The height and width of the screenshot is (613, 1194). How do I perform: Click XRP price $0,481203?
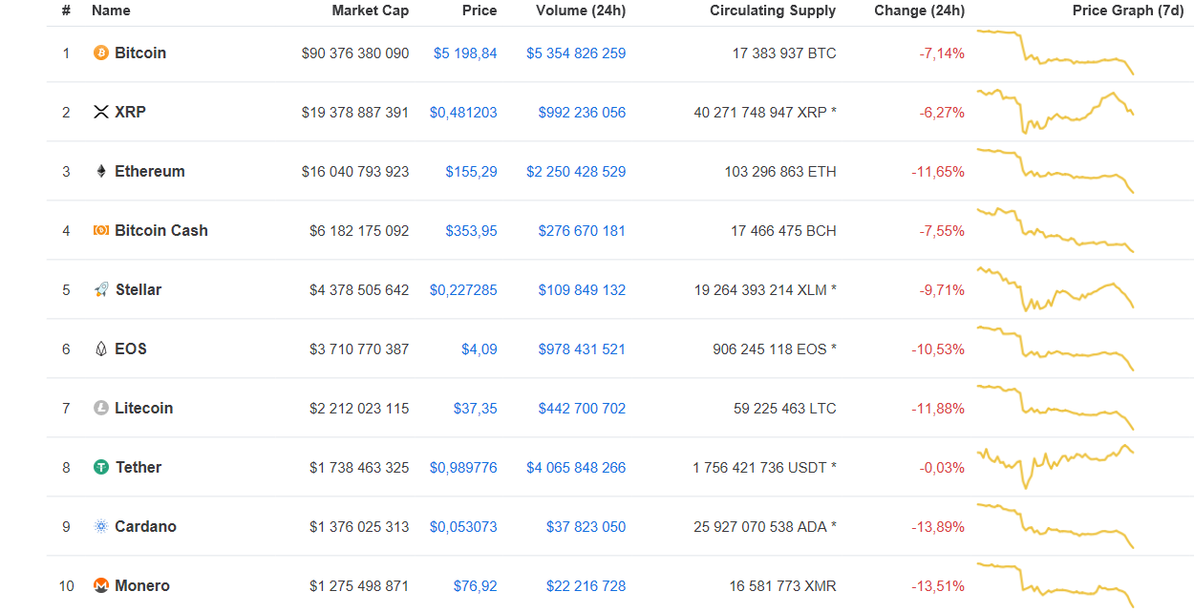463,113
